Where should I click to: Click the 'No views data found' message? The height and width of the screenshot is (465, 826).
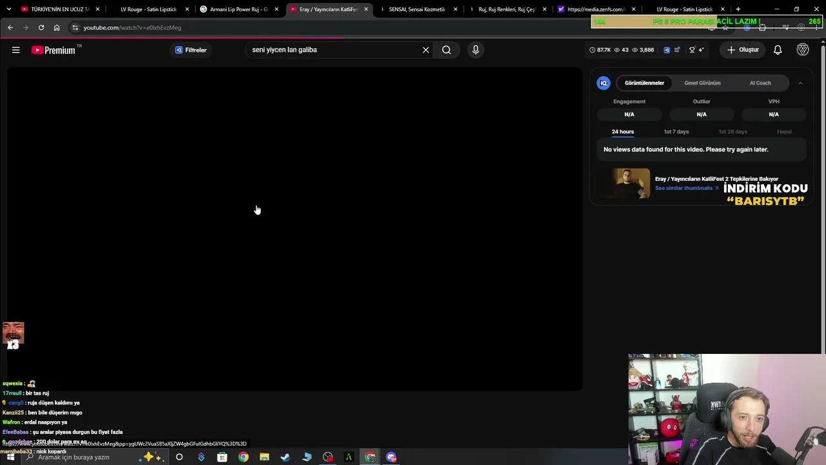pos(686,149)
